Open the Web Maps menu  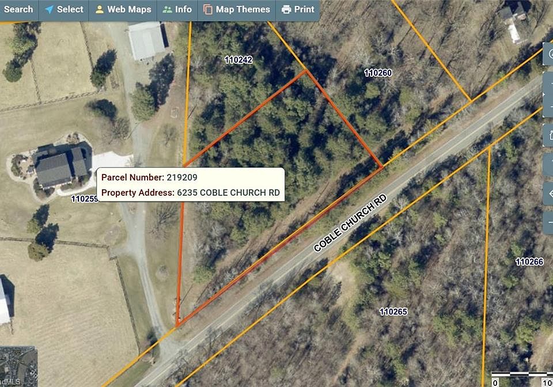123,10
